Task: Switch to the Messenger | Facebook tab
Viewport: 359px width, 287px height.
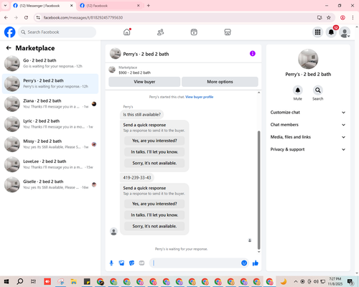Action: (x=43, y=6)
